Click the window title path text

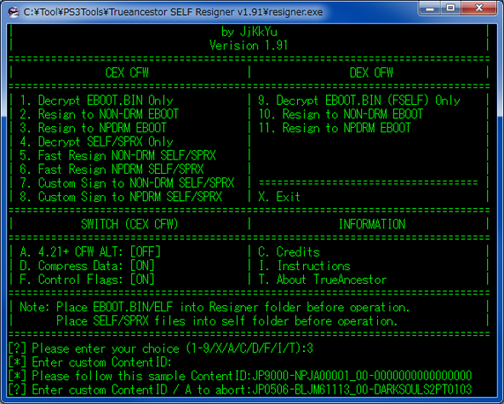(x=173, y=12)
